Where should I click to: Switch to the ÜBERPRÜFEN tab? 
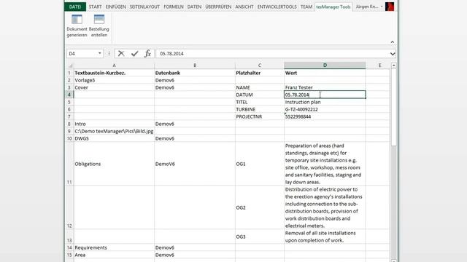(218, 7)
